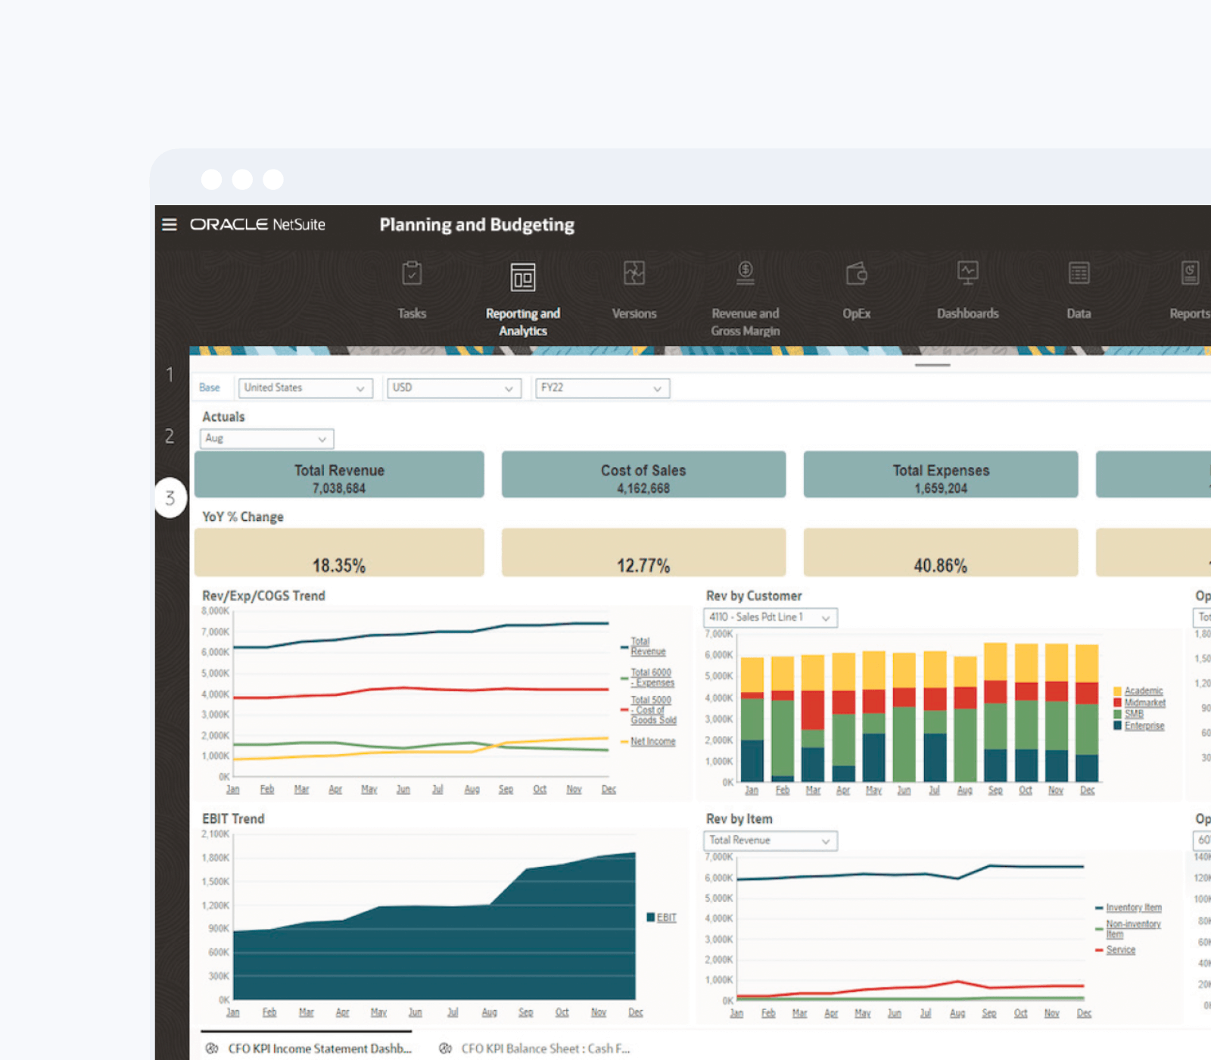
Task: Click the Rev by Item chart title
Action: (x=739, y=819)
